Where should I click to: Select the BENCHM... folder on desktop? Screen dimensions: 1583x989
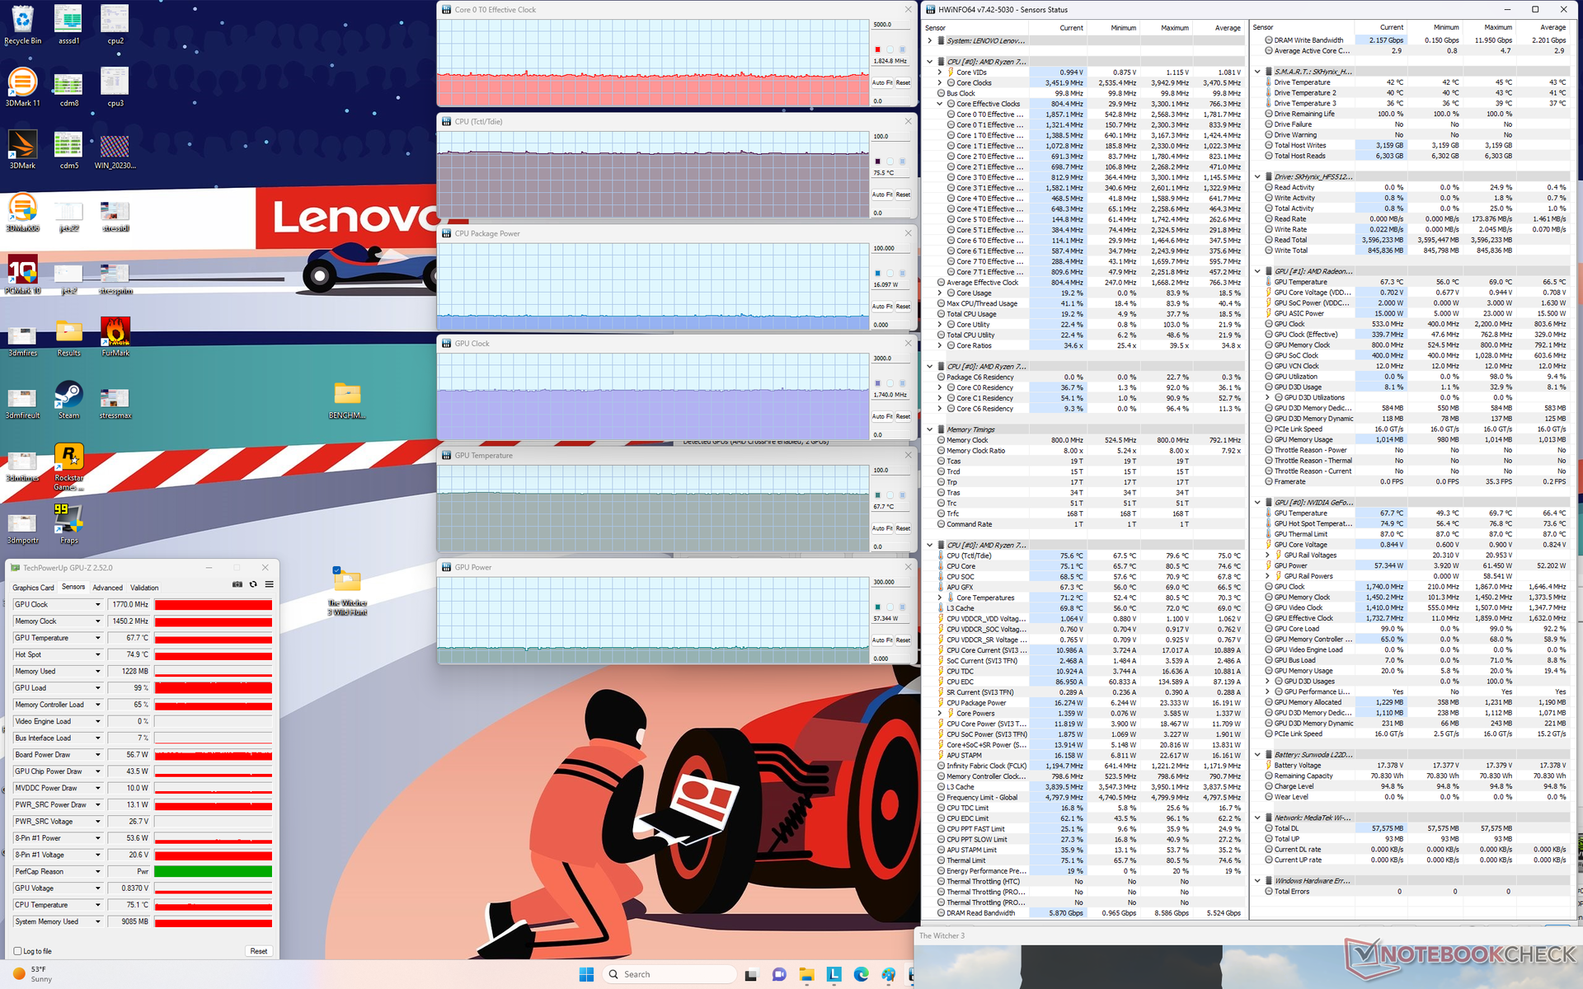pos(347,401)
